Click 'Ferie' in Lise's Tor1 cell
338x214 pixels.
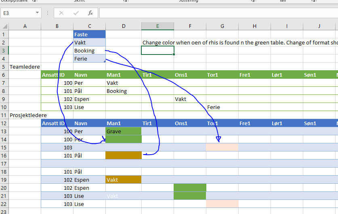point(222,107)
